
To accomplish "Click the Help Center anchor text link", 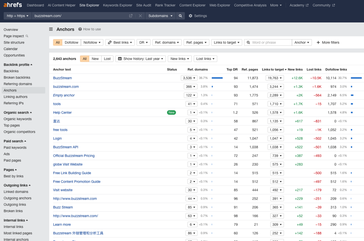I will click(62, 112).
